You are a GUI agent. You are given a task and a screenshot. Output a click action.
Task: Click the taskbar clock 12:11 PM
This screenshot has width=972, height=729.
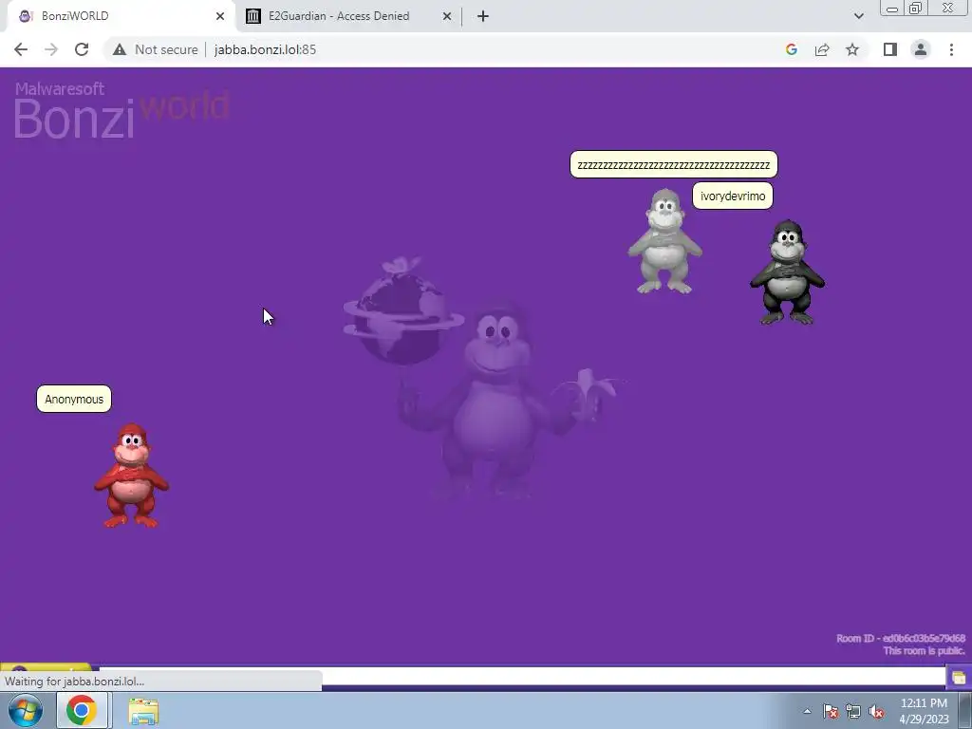point(924,711)
